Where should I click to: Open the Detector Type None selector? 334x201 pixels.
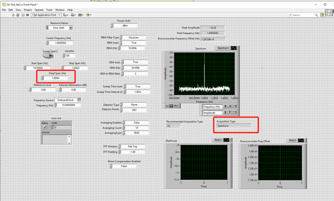tap(134, 105)
